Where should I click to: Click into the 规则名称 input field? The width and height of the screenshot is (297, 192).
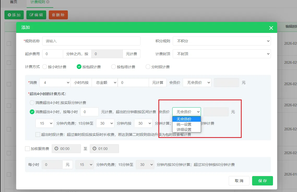pos(91,41)
